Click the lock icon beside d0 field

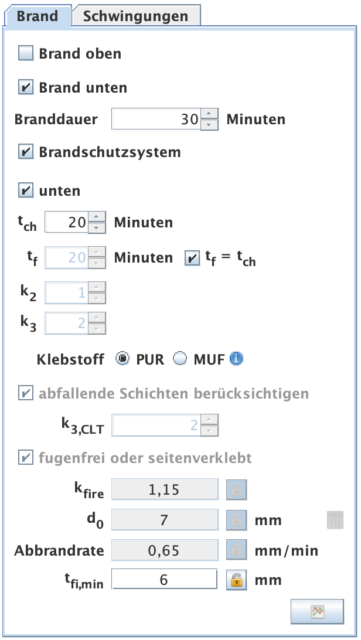click(237, 520)
